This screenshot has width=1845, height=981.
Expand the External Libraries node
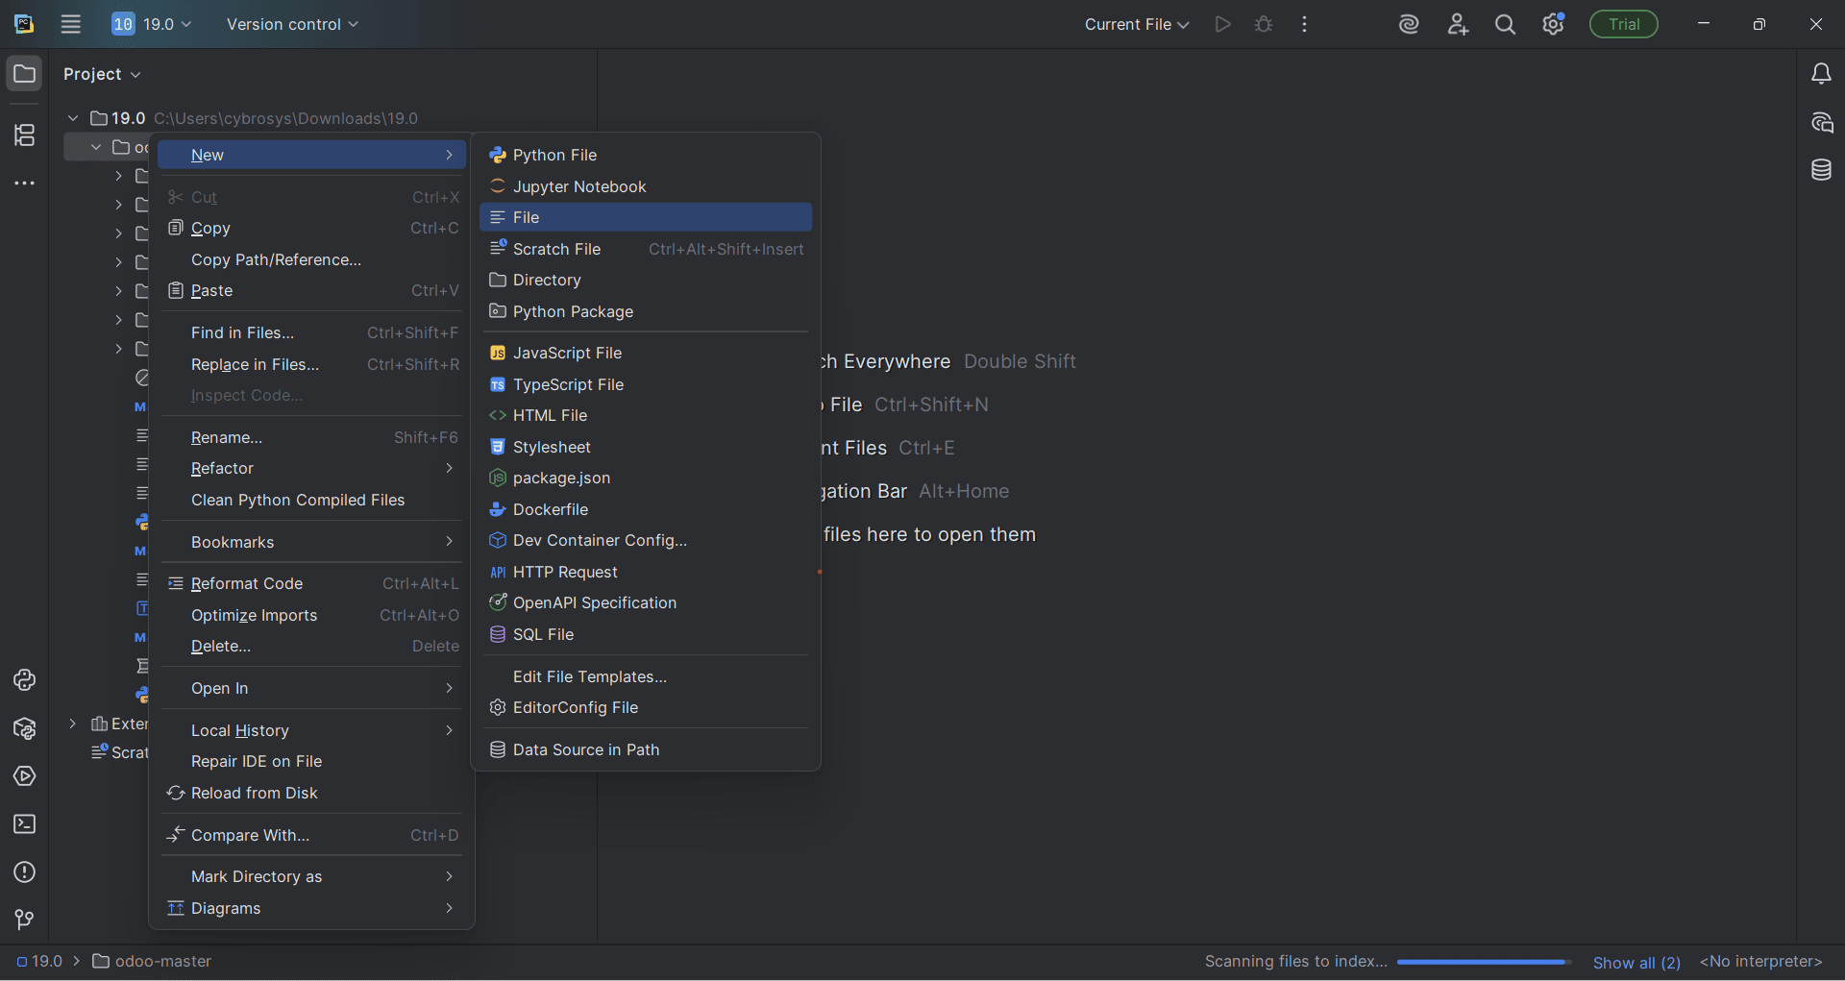coord(73,723)
